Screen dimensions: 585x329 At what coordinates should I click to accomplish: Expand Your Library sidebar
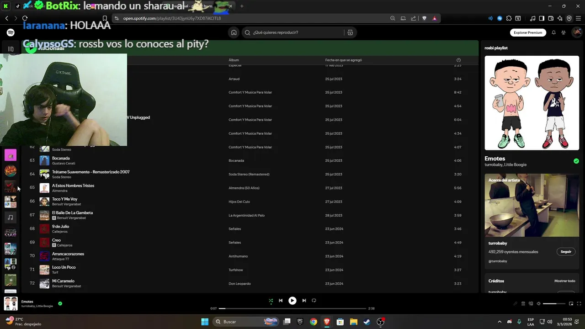tap(11, 49)
